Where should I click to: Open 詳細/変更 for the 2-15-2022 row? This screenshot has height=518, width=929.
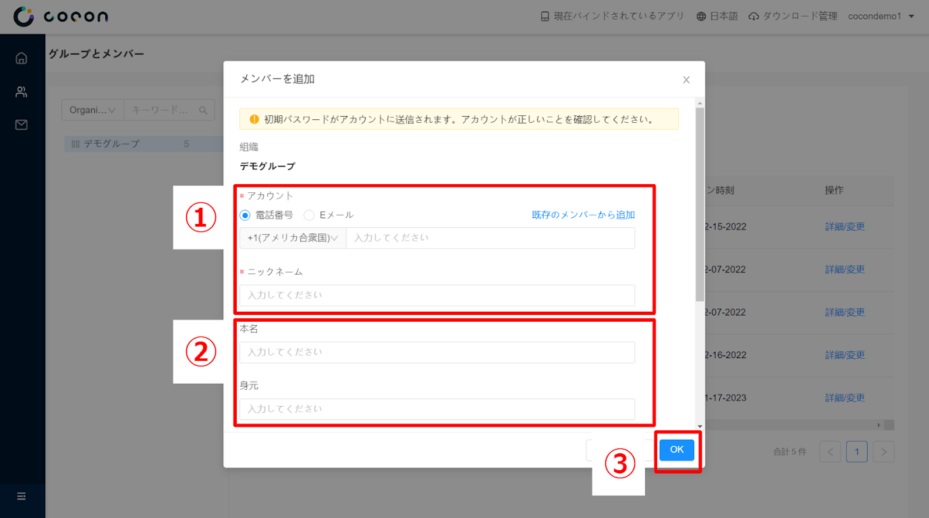(845, 227)
